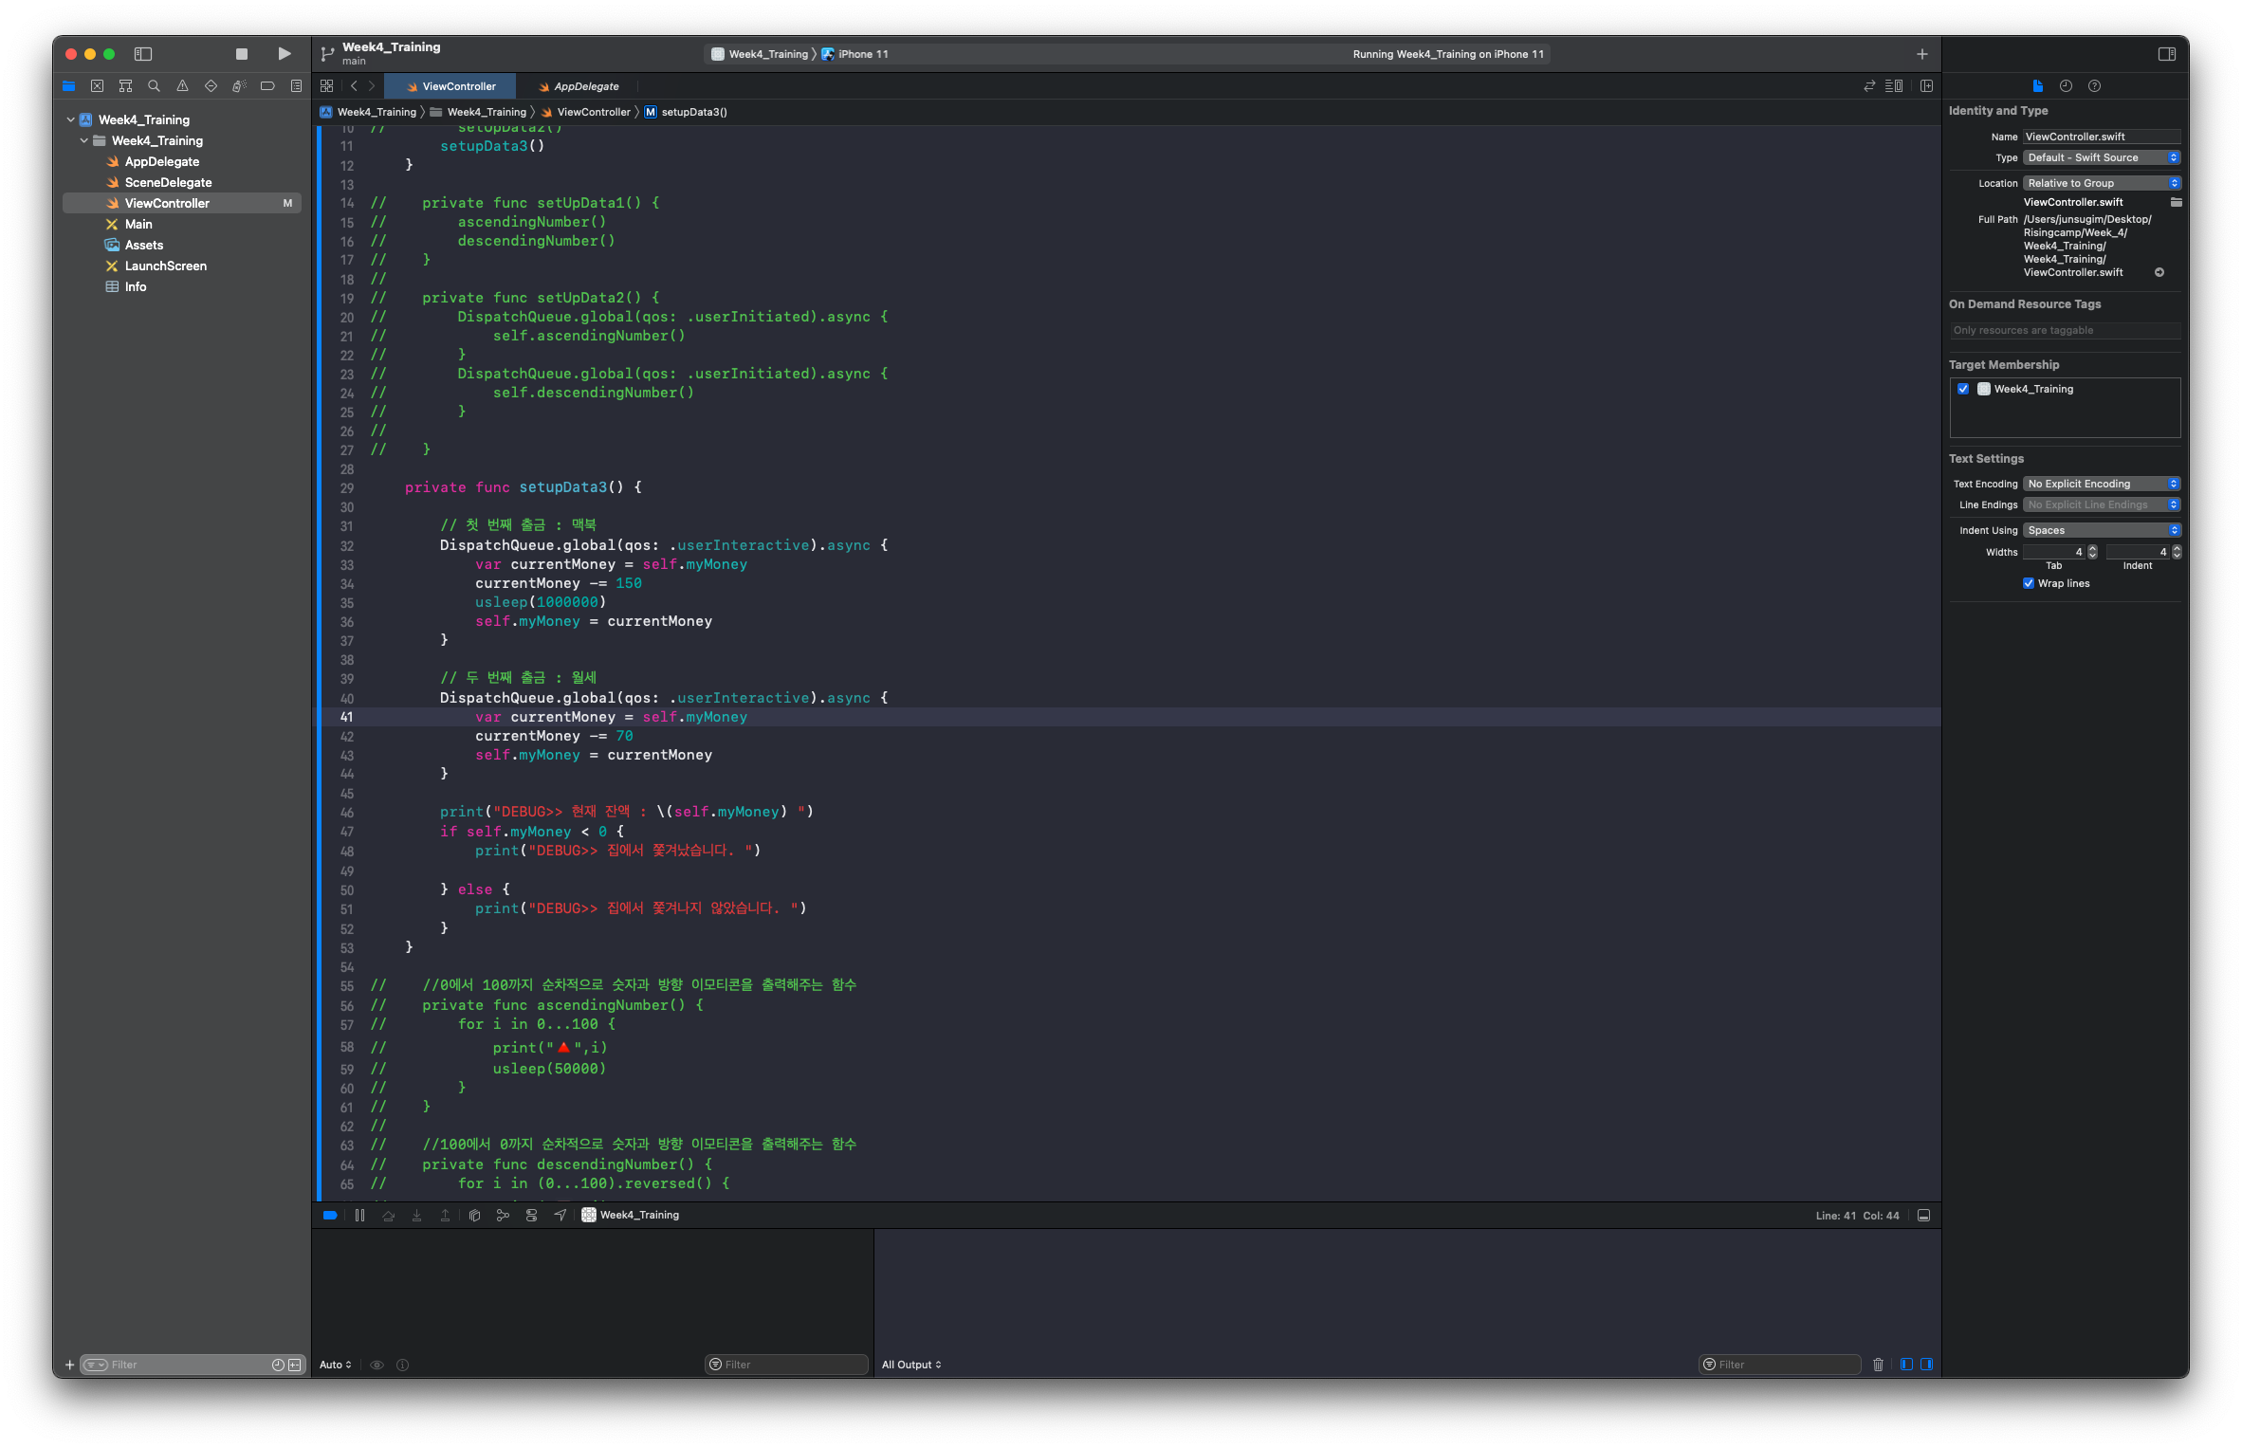Click the Simulate Location arrow icon
Screen dimensions: 2242x1448
click(560, 1215)
